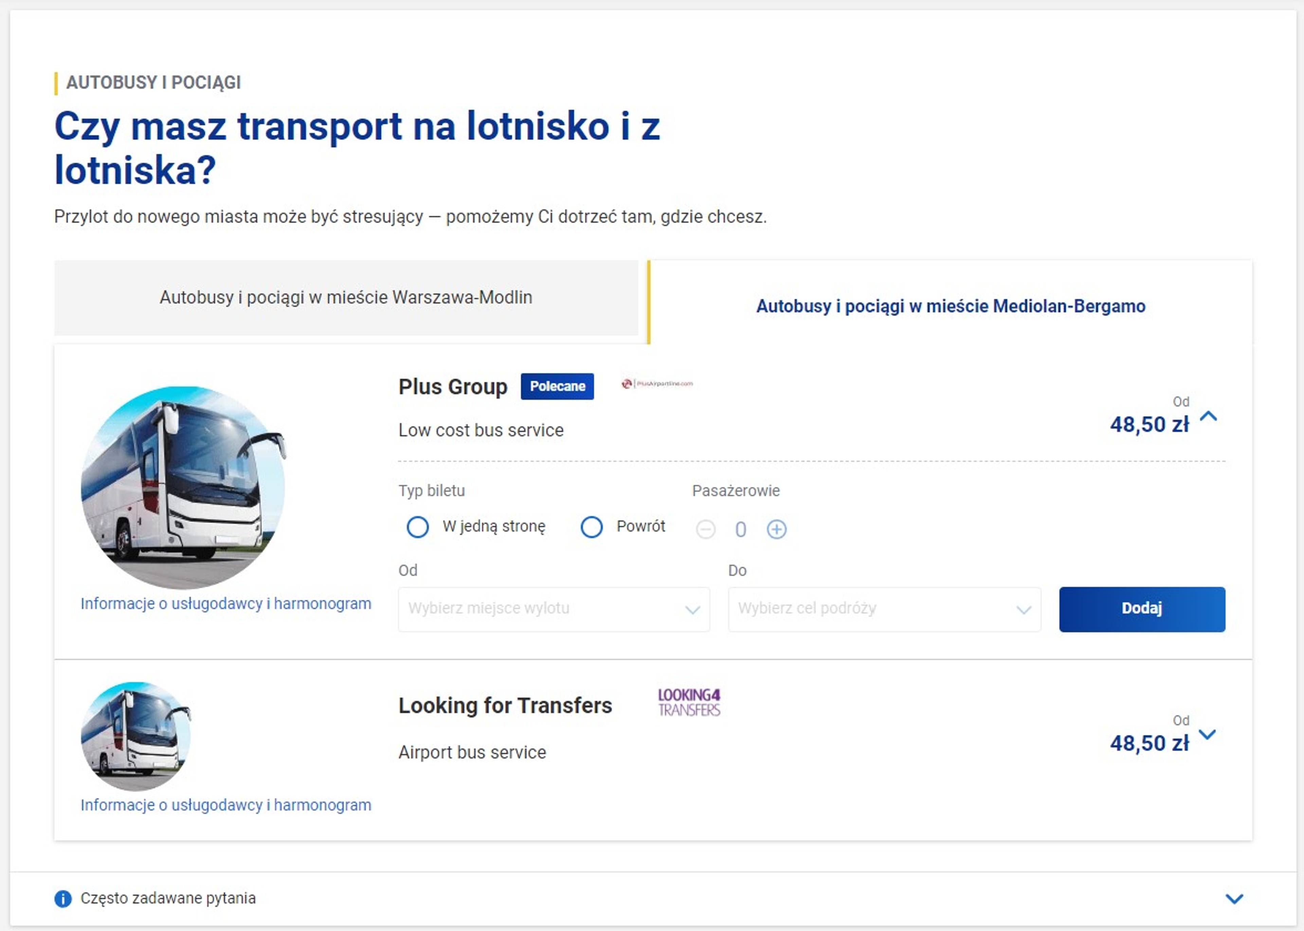The image size is (1304, 931).
Task: Open the 'Wybierz miejsce wylotu' dropdown
Action: [x=554, y=609]
